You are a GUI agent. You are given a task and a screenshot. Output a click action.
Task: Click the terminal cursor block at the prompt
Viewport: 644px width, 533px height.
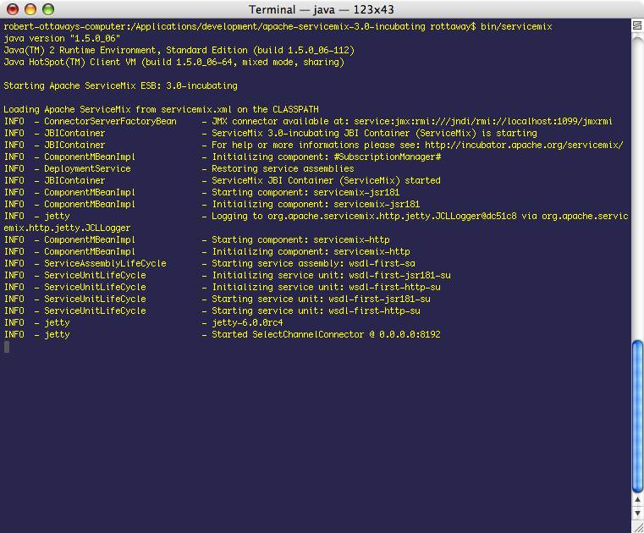coord(7,347)
